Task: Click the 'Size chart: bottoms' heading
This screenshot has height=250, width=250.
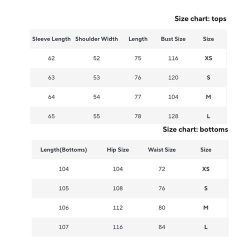Action: [195, 129]
